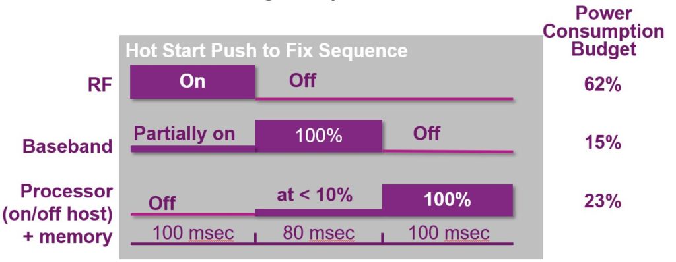676x262 pixels.
Task: Click the RF 'Off' label
Action: pyautogui.click(x=302, y=80)
